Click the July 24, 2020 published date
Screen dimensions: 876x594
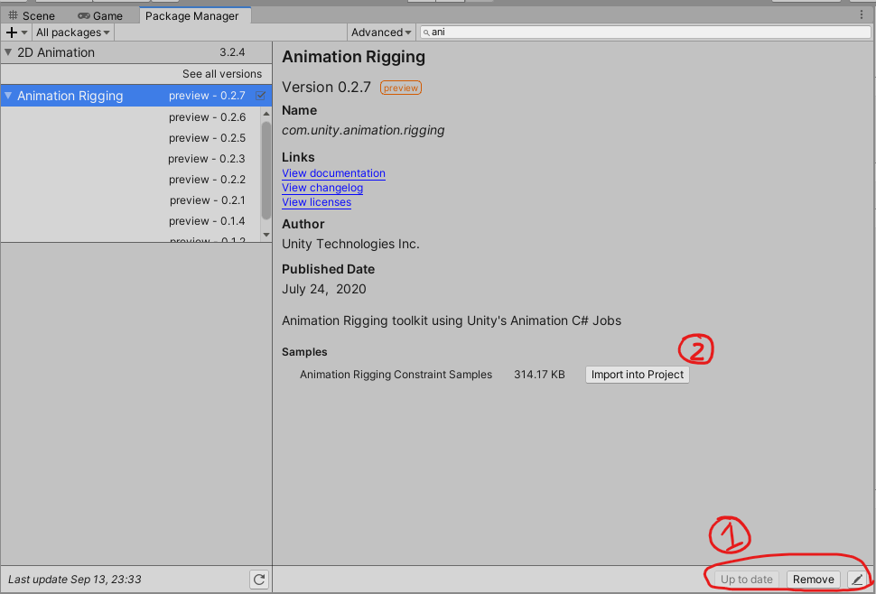click(x=324, y=289)
